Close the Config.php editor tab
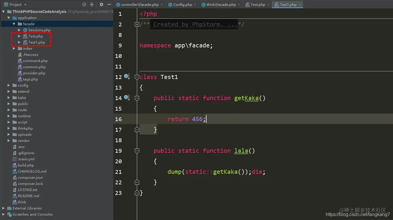This screenshot has height=220, width=393. (195, 5)
